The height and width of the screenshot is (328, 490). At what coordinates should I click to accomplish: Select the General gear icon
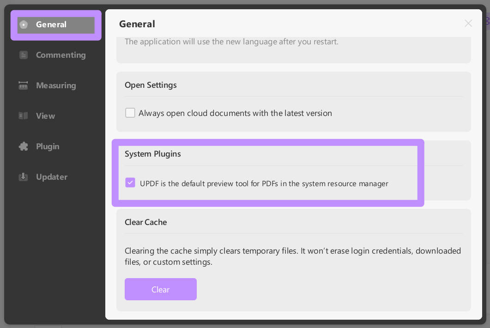pos(24,24)
